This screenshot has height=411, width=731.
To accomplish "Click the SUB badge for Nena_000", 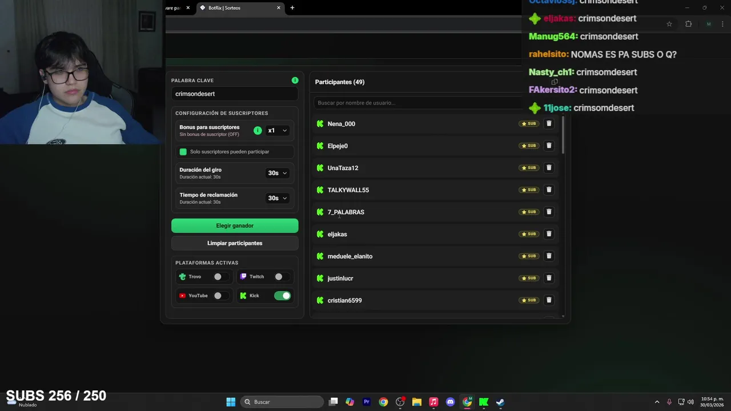I will tap(528, 124).
